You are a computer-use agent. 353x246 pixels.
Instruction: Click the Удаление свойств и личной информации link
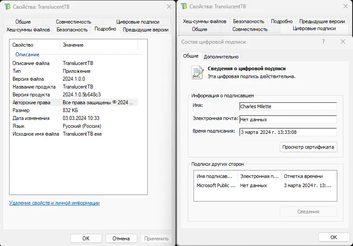(54, 203)
